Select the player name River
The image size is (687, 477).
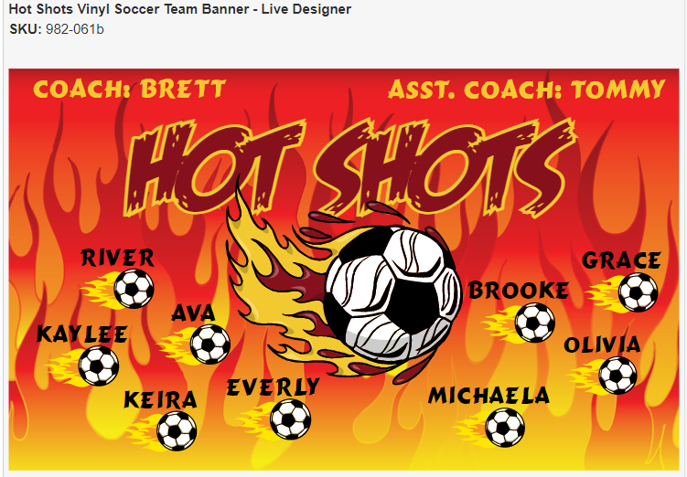point(117,258)
